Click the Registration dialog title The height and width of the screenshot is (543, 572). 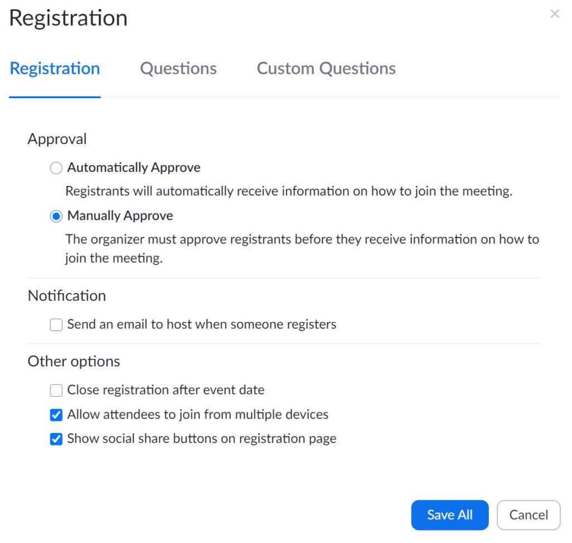[x=68, y=18]
